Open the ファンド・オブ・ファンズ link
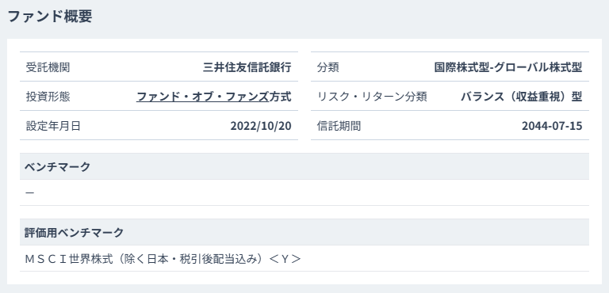The height and width of the screenshot is (293, 609). pyautogui.click(x=202, y=97)
